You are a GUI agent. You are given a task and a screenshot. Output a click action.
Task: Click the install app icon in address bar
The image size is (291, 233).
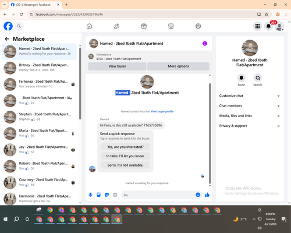pos(259,15)
